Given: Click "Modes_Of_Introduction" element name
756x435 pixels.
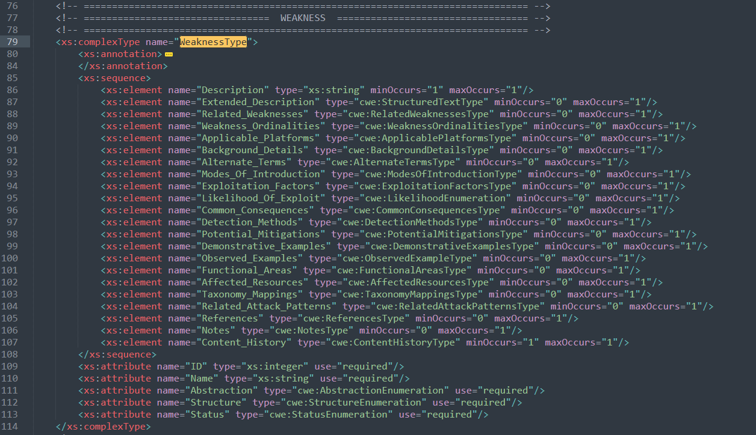Looking at the screenshot, I should coord(261,174).
